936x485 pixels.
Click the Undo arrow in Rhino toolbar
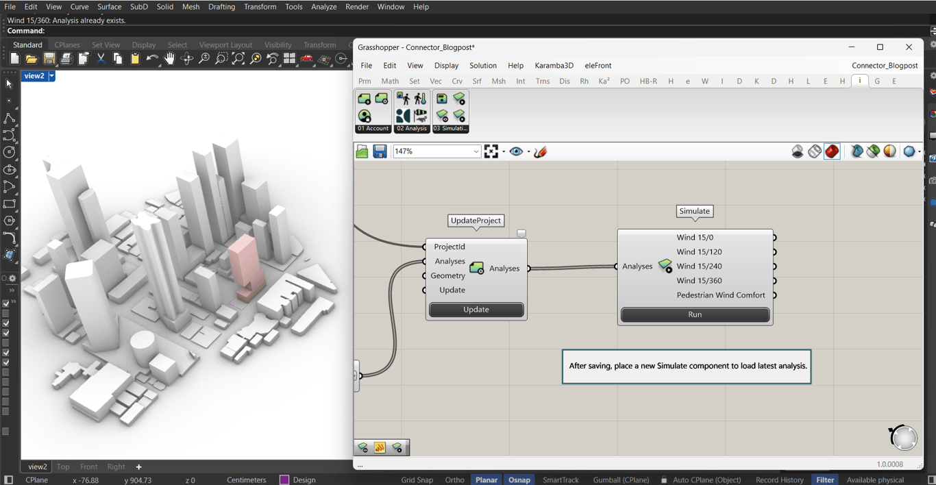(x=151, y=59)
